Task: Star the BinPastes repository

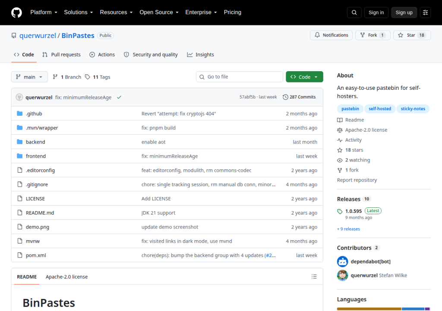Action: [x=412, y=35]
